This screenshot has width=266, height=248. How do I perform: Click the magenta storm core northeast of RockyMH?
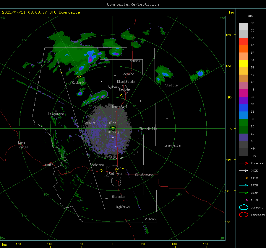[x=90, y=59]
